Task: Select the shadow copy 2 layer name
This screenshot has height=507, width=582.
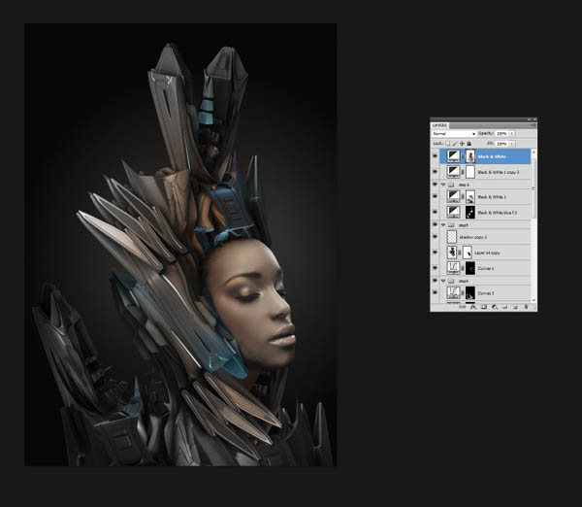Action: [x=473, y=237]
